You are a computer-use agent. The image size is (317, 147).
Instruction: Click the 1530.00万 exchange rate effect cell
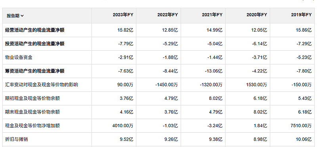pyautogui.click(x=256, y=85)
